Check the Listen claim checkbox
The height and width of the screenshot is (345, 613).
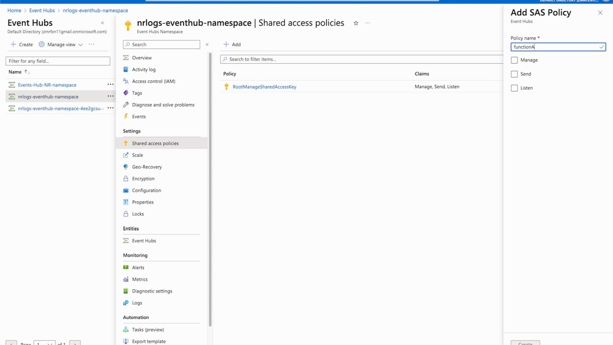point(514,88)
